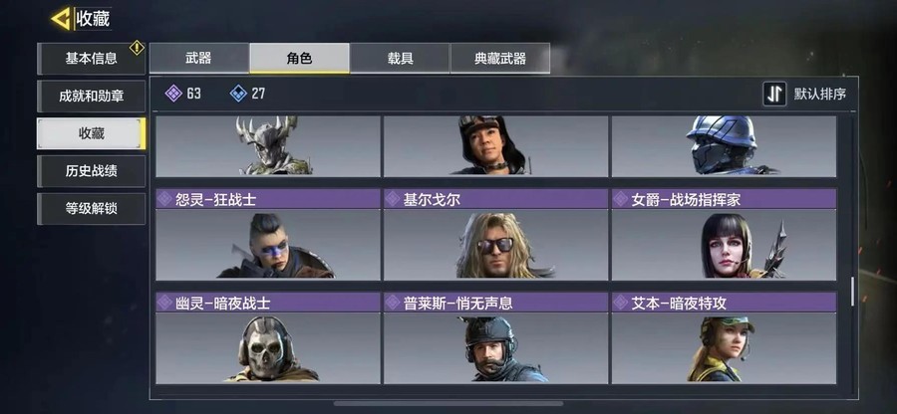Click the yellow back arrow icon
This screenshot has height=414, width=897.
point(61,19)
